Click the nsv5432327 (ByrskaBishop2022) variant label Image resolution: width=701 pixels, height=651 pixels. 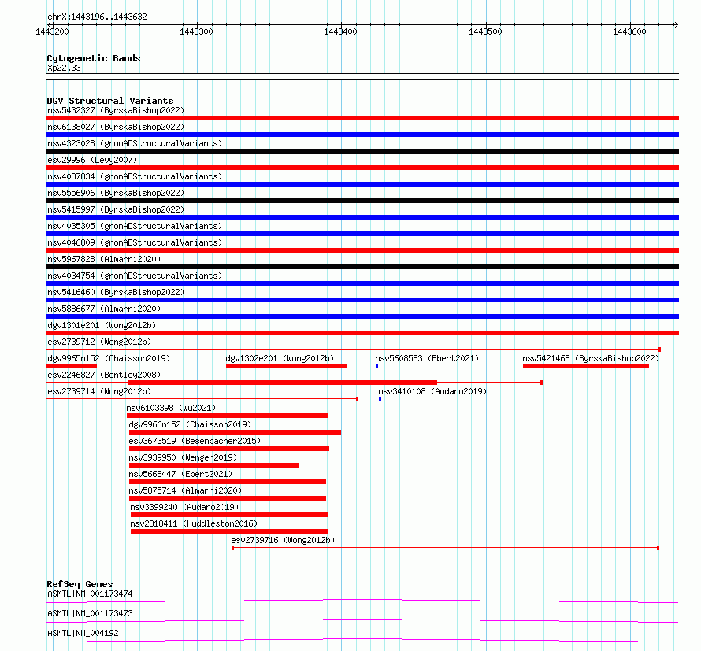point(116,110)
